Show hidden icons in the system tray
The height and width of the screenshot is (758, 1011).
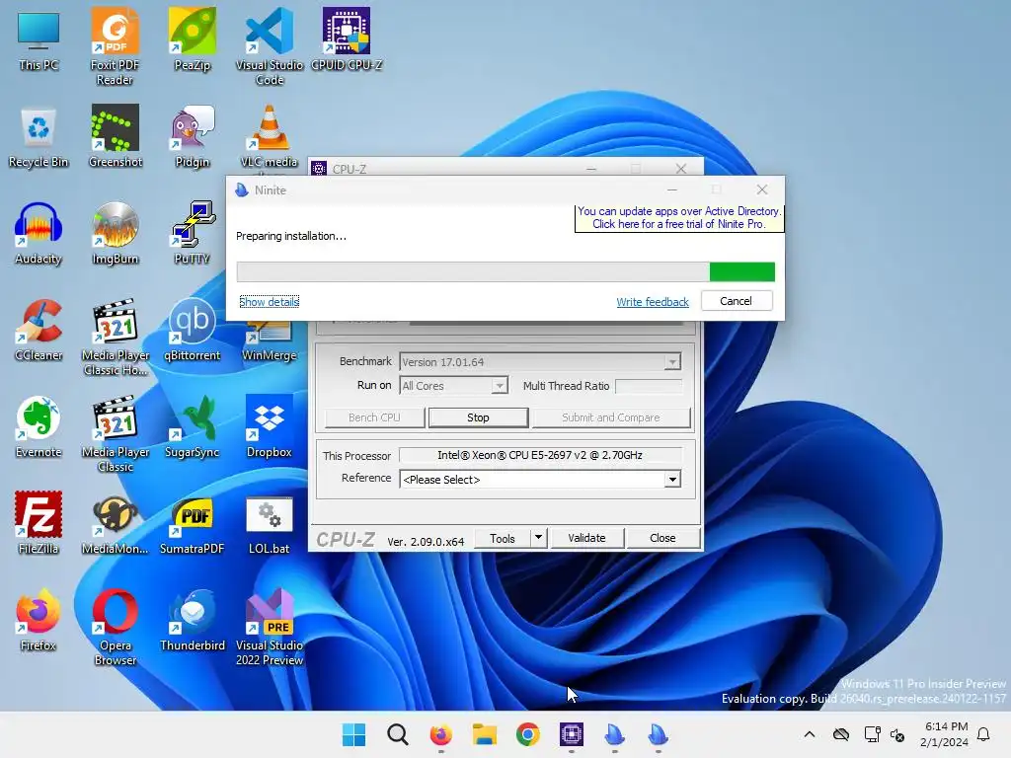click(x=810, y=734)
